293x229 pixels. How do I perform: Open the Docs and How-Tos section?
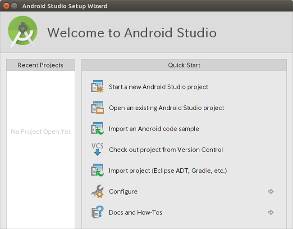[x=136, y=212]
